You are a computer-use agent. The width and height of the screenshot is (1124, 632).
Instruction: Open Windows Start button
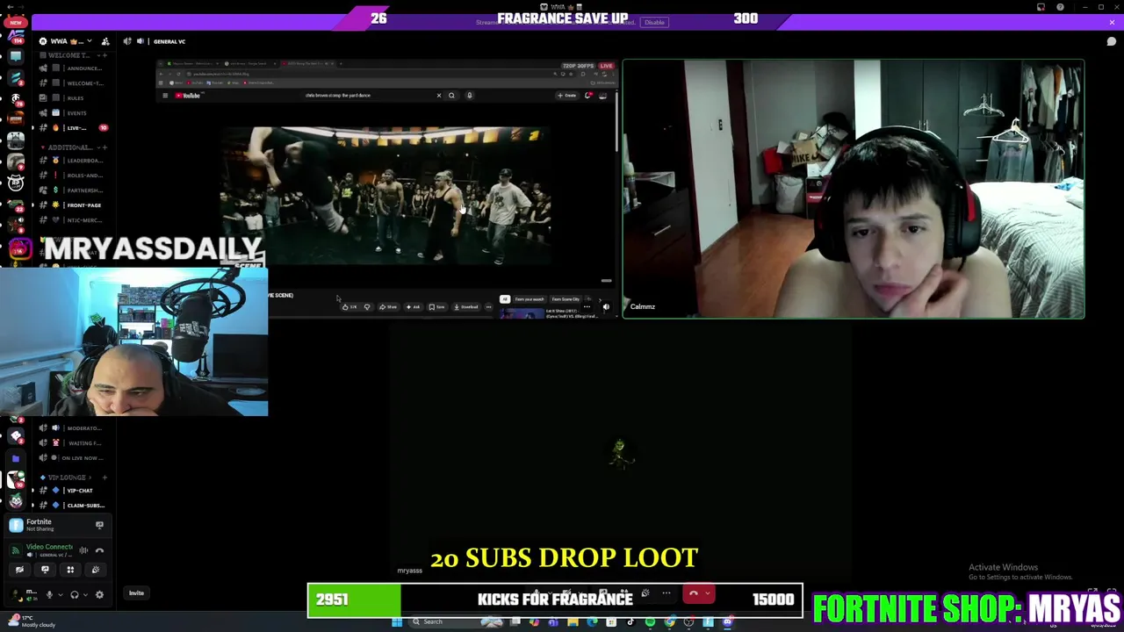tap(397, 621)
